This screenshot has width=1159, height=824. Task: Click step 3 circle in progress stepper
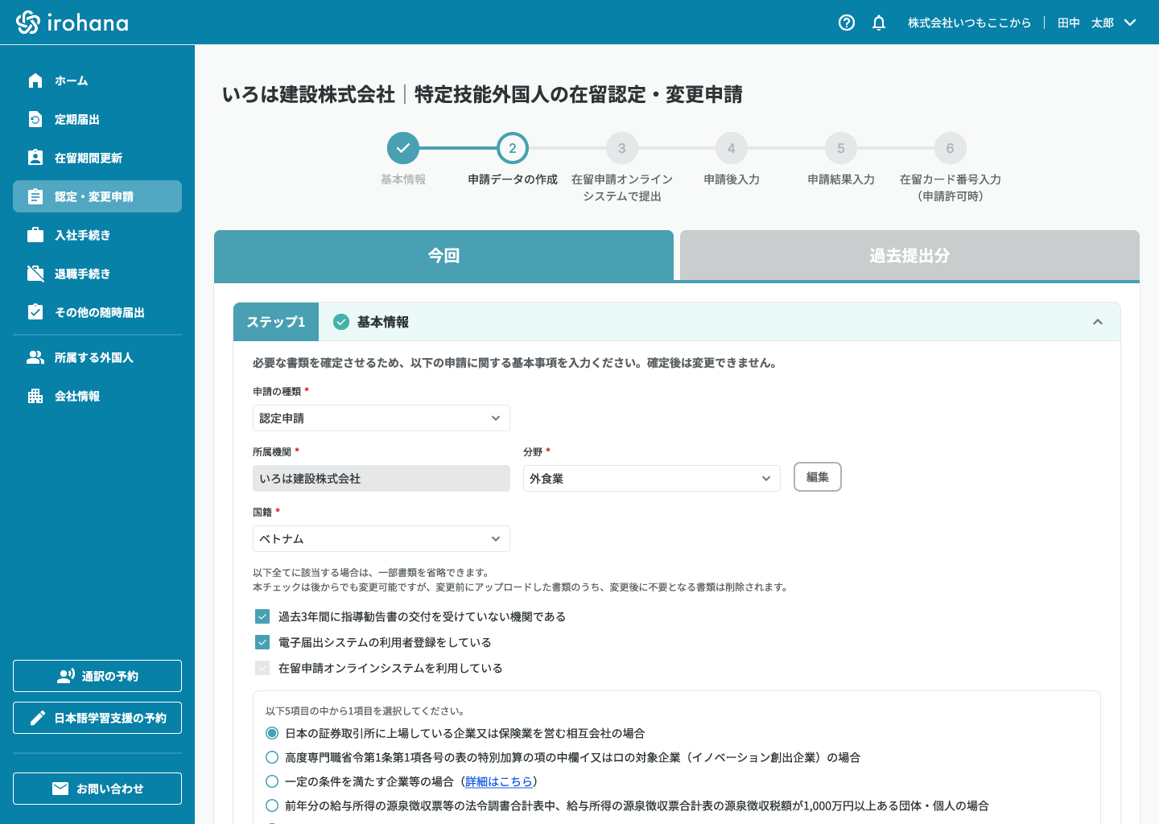(x=621, y=148)
